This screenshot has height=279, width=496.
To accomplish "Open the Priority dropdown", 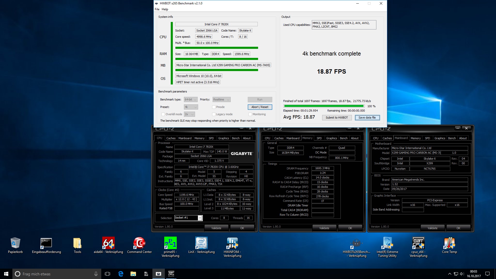I will point(221,99).
